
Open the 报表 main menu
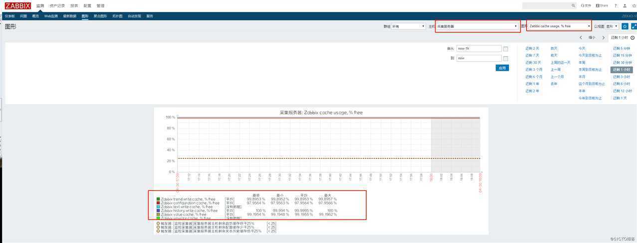pyautogui.click(x=74, y=6)
